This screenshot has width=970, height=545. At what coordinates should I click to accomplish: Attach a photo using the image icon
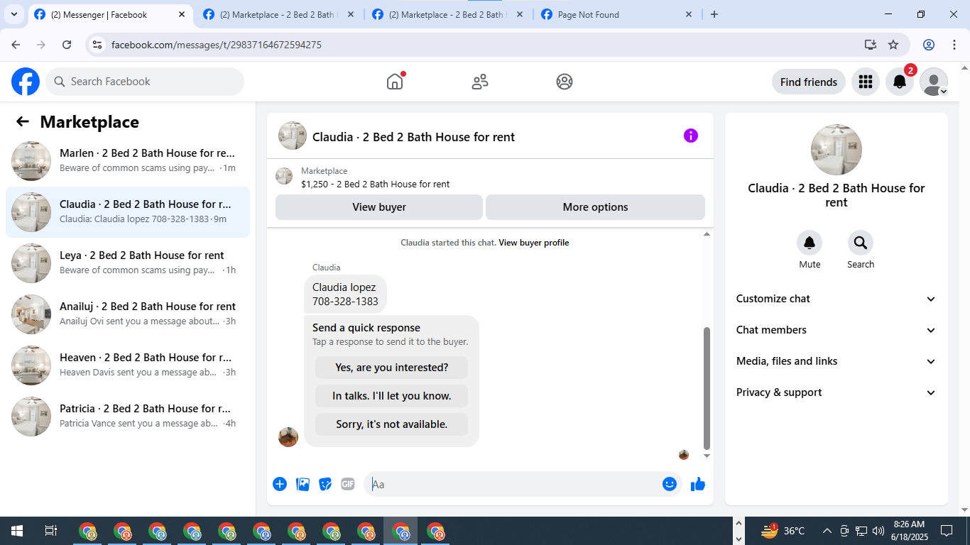click(303, 484)
